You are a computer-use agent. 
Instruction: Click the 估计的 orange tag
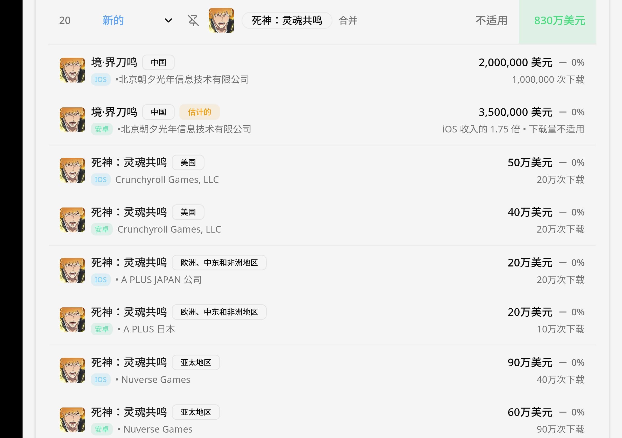pos(199,112)
